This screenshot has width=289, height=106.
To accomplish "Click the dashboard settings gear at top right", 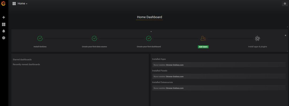I will tap(285, 3).
